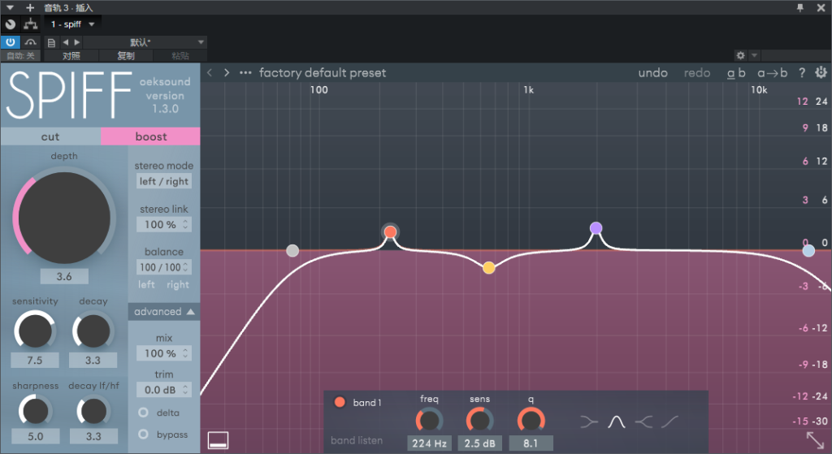Open the channel editor knob icon

click(10, 24)
